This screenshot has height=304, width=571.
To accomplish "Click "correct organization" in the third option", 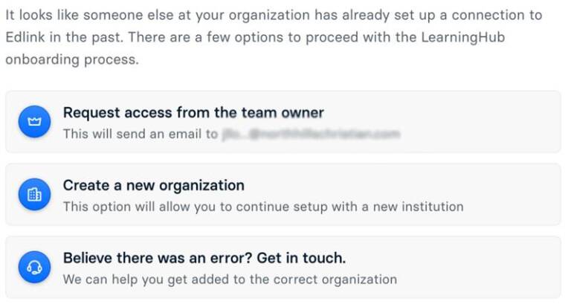I will point(343,279).
